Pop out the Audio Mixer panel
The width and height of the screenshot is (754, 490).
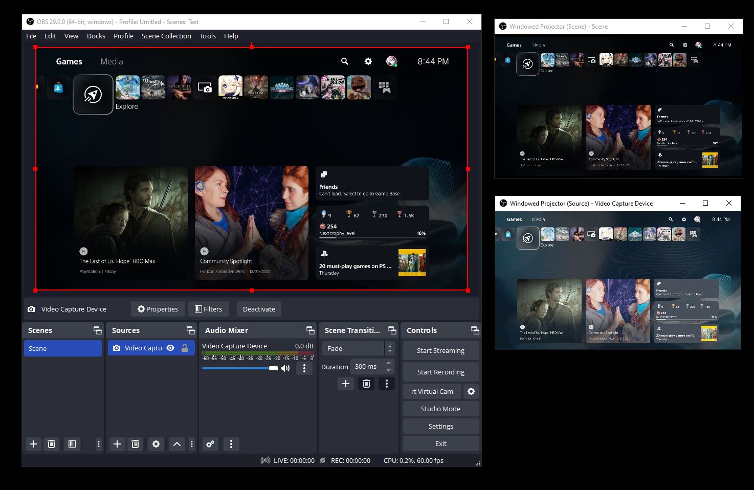pos(309,330)
